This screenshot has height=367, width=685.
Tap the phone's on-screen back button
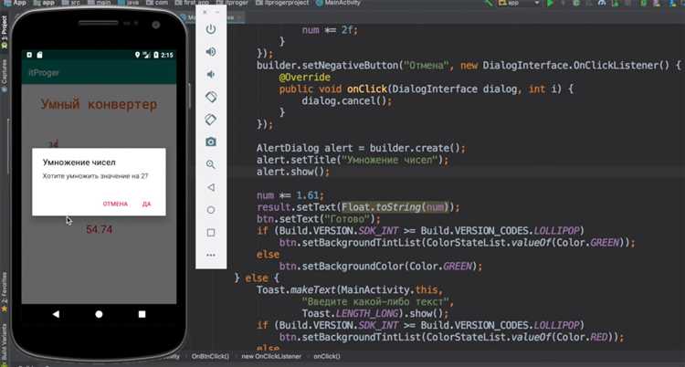tap(56, 314)
